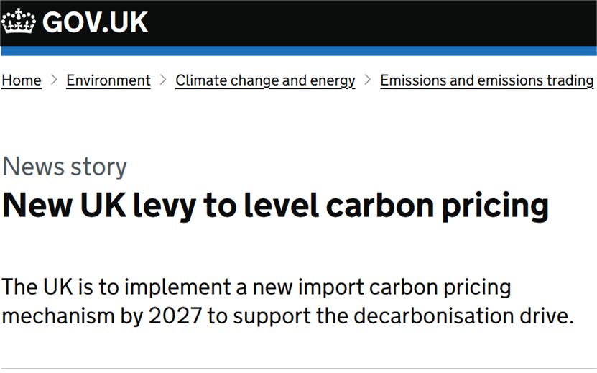The height and width of the screenshot is (373, 597).
Task: Click the crown logo icon
Action: click(19, 21)
